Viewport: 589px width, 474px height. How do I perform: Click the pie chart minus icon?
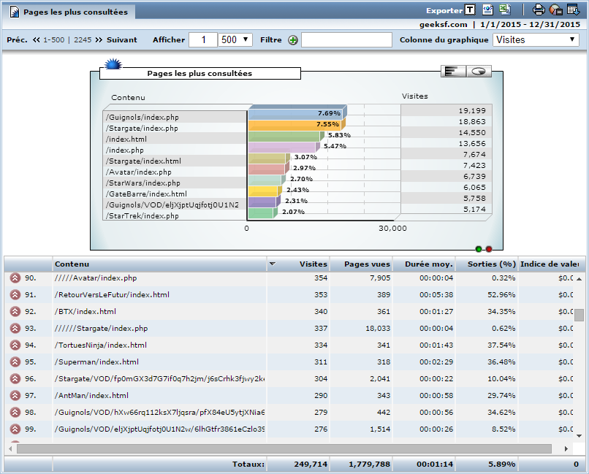(x=555, y=9)
